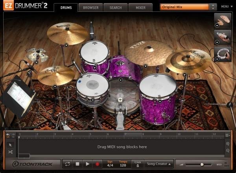Expand the Song Creator panel
Screen dimensions: 236x173
point(159,164)
